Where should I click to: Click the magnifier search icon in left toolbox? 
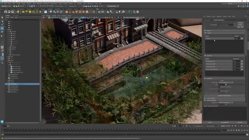(2, 63)
